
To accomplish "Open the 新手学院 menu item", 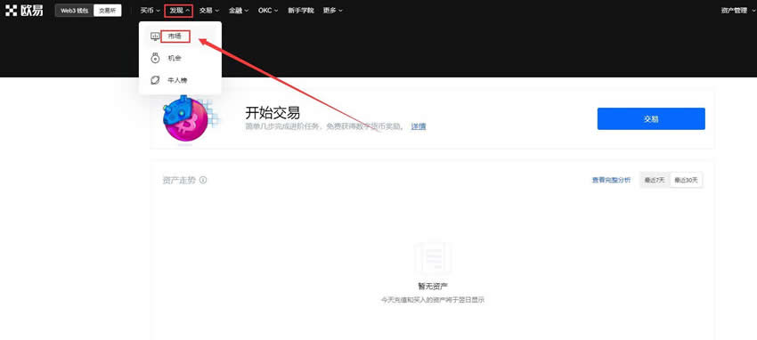I will (x=300, y=10).
